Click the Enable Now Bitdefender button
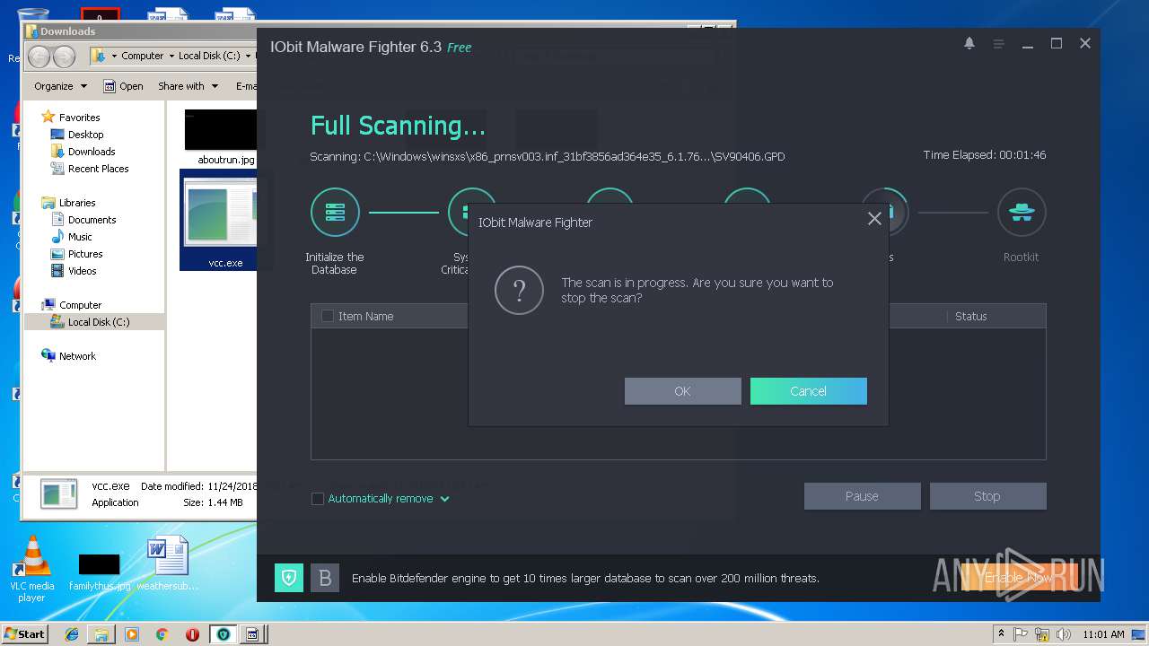This screenshot has height=646, width=1149. [x=1019, y=578]
